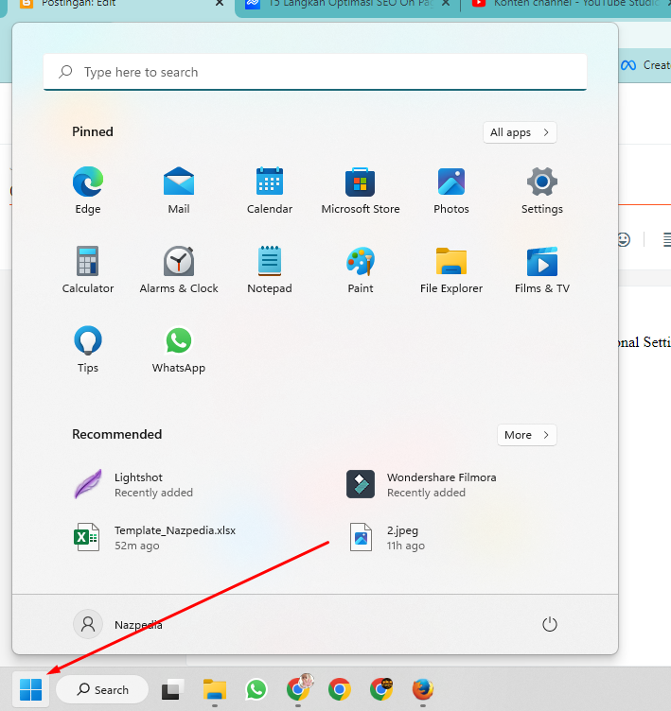Close the 15 Langkah Optimasi SEO tab
The image size is (671, 711).
coord(446,4)
